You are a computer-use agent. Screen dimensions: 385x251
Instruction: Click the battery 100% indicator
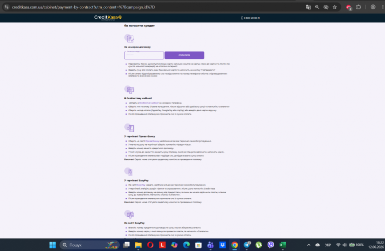(356, 245)
